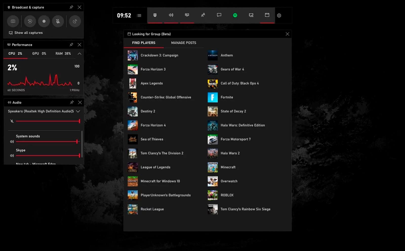Select Tom Clancy's Rainbow Six Siege
Screen dimensions: 405x251
pyautogui.click(x=245, y=209)
